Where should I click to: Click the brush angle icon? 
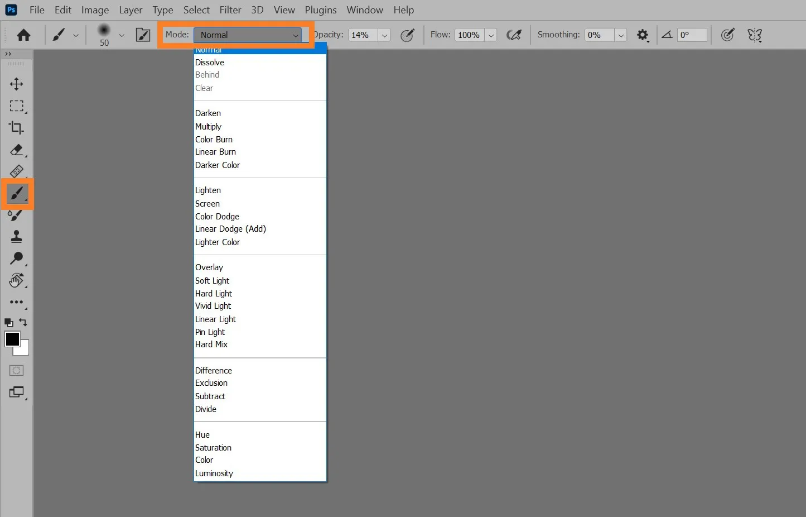pyautogui.click(x=667, y=35)
